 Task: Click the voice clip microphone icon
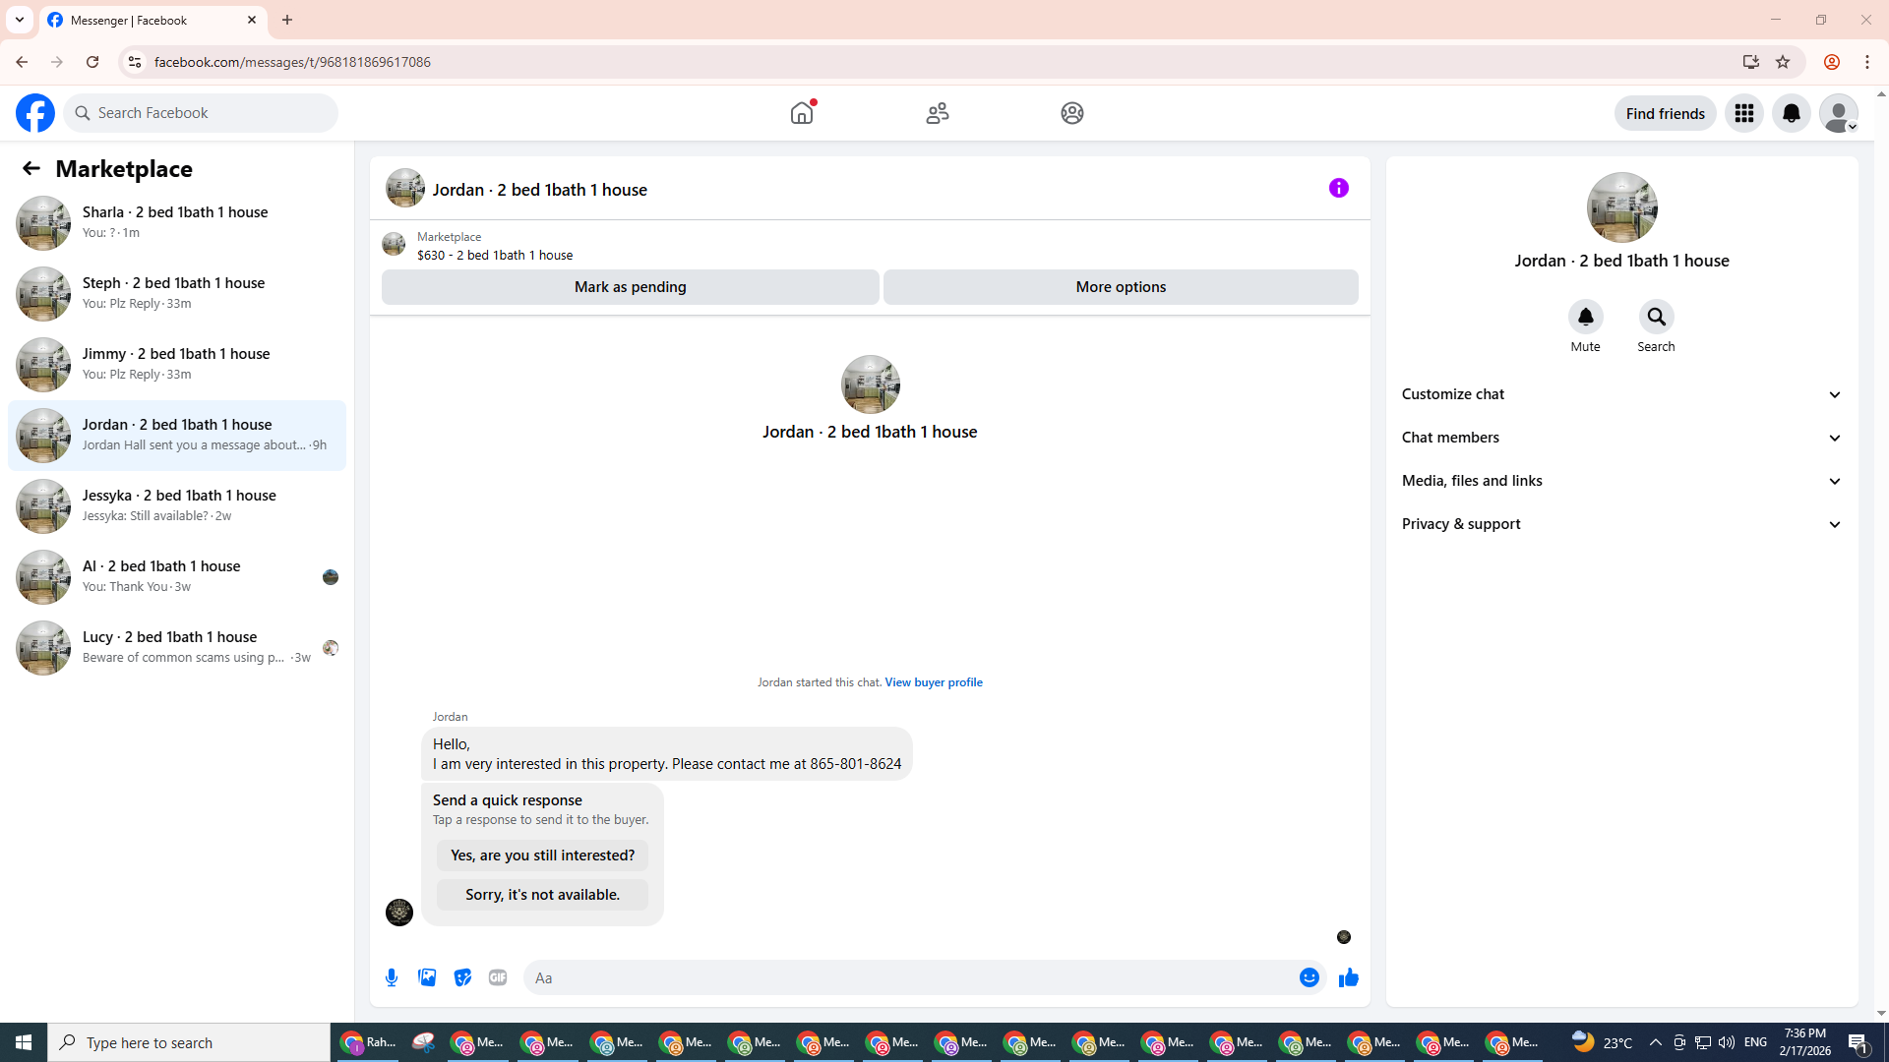(392, 977)
